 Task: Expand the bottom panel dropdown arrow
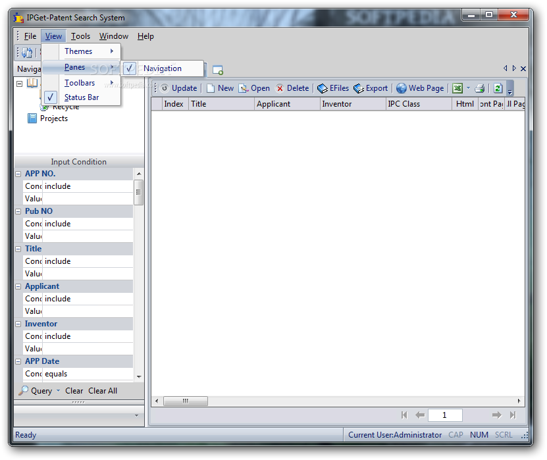tap(136, 416)
